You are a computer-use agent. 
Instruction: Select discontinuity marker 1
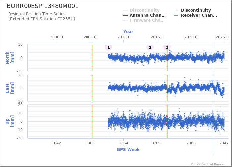108,47
